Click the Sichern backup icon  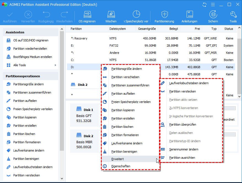(213, 15)
